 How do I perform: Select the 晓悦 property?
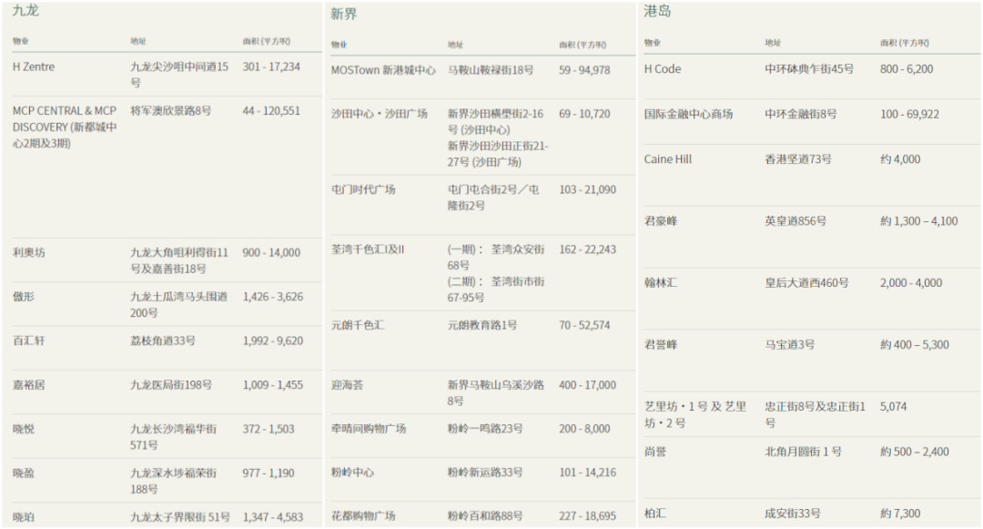click(23, 429)
